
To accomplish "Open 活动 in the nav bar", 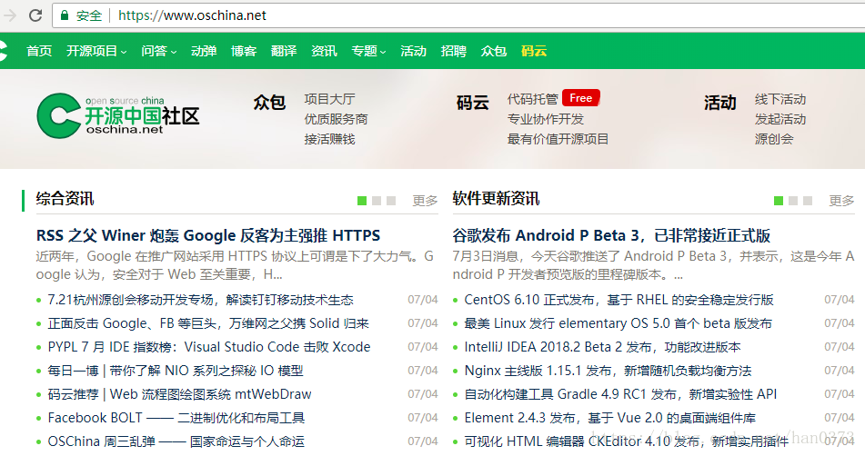I will click(x=413, y=51).
